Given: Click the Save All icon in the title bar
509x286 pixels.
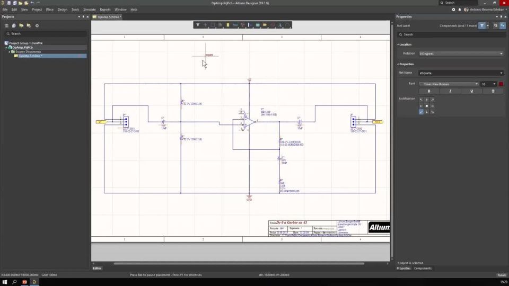Looking at the screenshot, I should click(15, 3).
